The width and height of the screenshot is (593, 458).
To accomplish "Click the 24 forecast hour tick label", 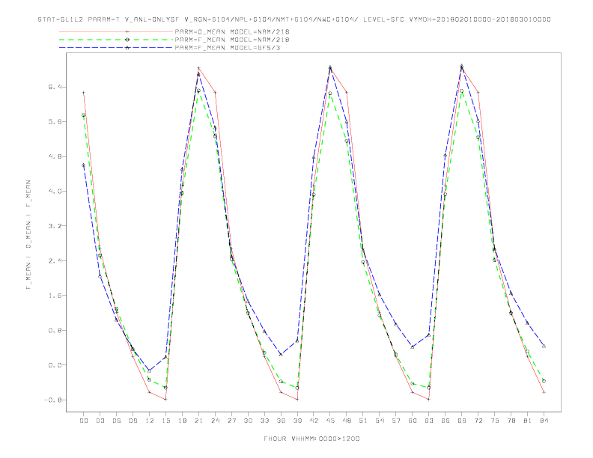I will click(x=215, y=421).
